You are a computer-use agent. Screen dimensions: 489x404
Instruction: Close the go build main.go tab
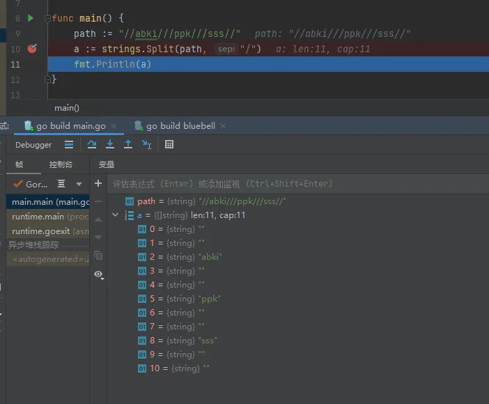[x=114, y=126]
